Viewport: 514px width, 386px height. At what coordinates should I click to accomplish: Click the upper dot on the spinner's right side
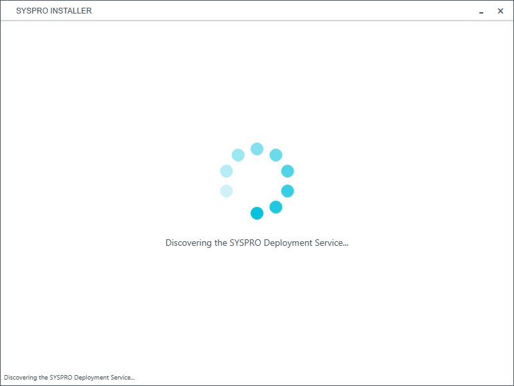coord(288,171)
